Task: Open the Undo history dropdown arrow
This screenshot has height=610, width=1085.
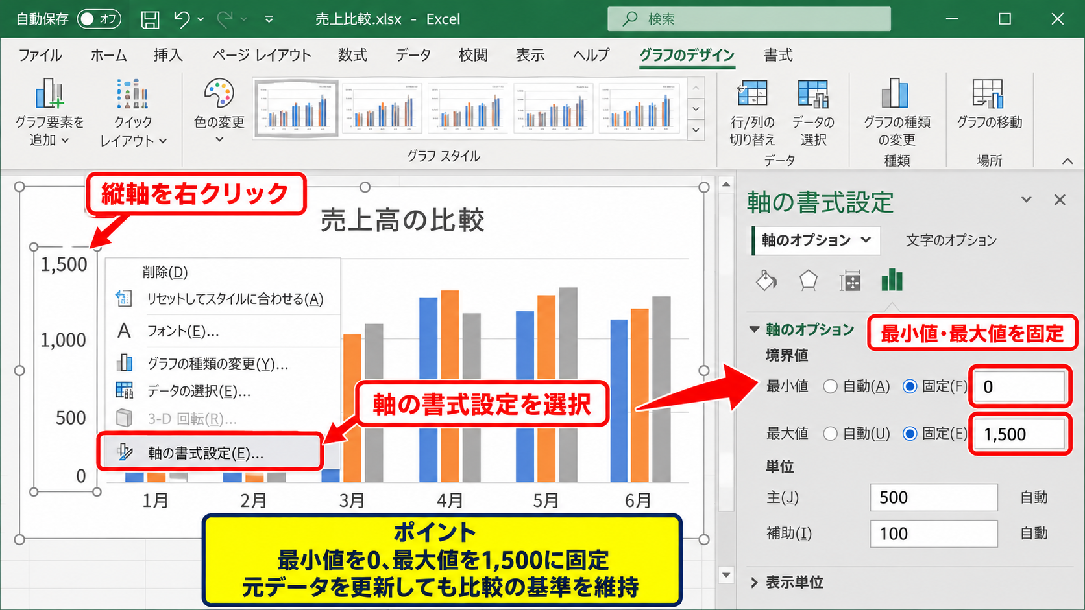Action: (200, 19)
